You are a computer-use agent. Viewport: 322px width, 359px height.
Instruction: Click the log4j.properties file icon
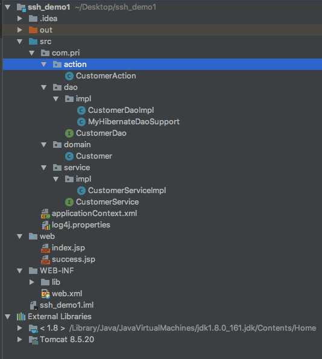tap(46, 225)
